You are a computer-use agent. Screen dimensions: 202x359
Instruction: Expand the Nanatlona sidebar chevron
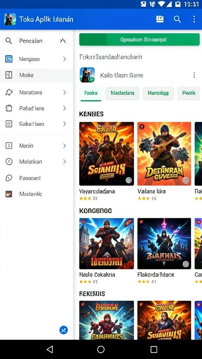click(65, 93)
